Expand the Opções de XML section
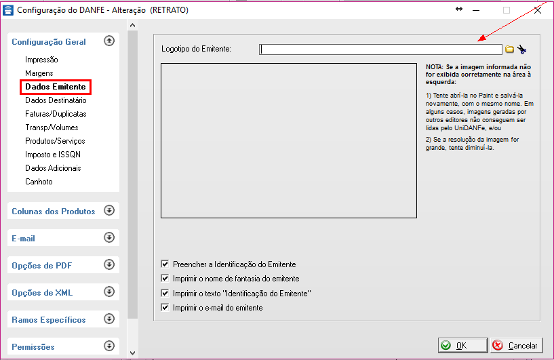554x360 pixels. (109, 292)
